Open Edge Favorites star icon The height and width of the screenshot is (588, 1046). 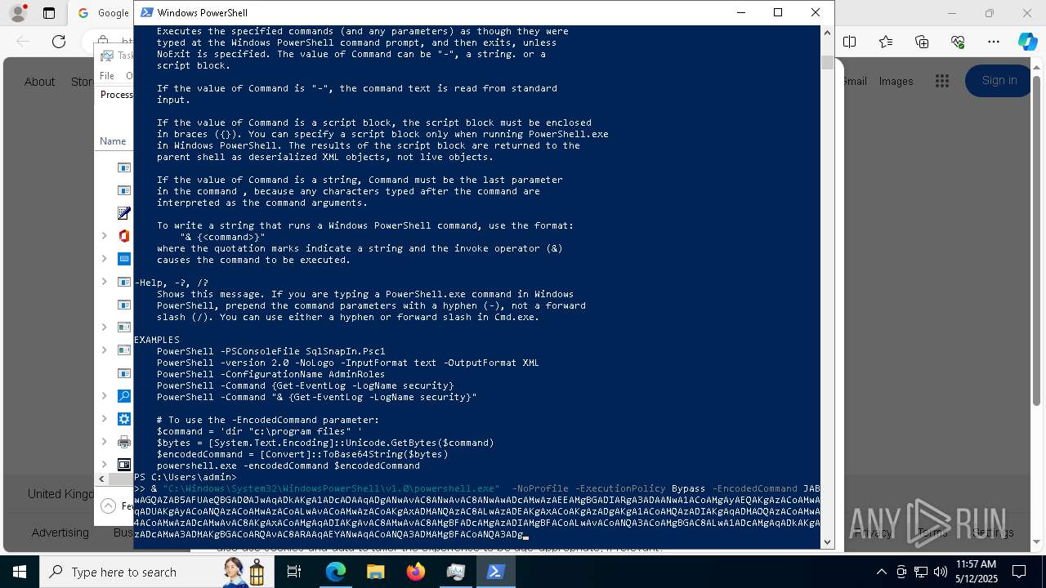886,42
